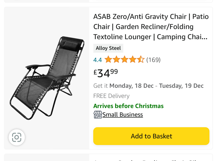The width and height of the screenshot is (217, 161).
Task: Select the fourth orange star icon
Action: [x=133, y=59]
